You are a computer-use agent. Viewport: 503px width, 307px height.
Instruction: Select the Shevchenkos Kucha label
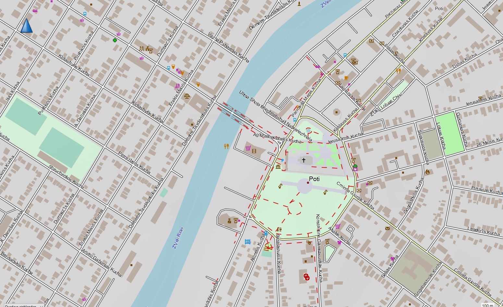pos(66,177)
